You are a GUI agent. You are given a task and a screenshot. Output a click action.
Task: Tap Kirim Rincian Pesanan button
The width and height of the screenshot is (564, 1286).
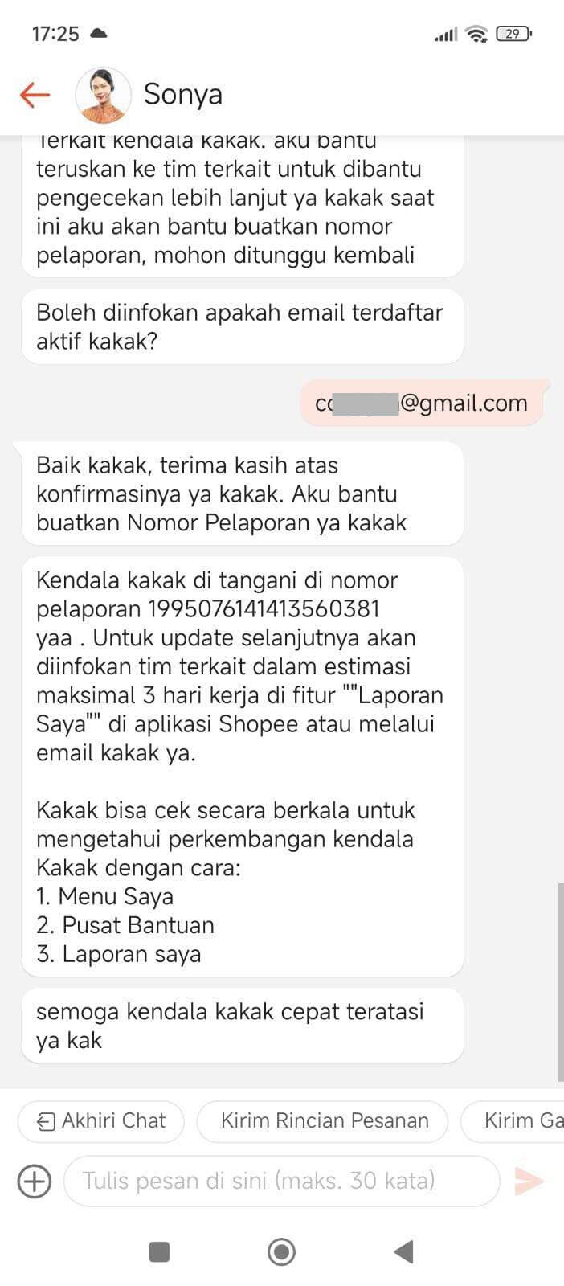coord(322,1120)
